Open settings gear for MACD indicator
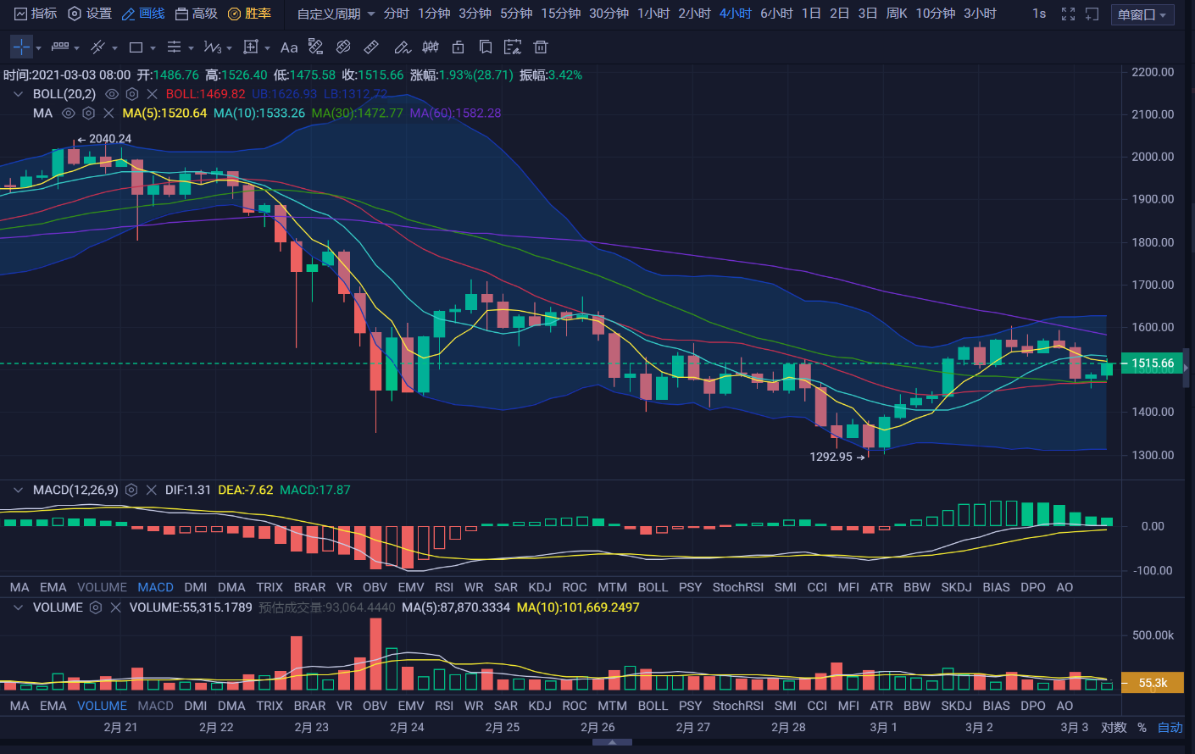The height and width of the screenshot is (754, 1195). click(131, 490)
